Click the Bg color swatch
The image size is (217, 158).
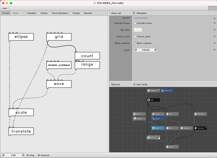click(x=138, y=30)
